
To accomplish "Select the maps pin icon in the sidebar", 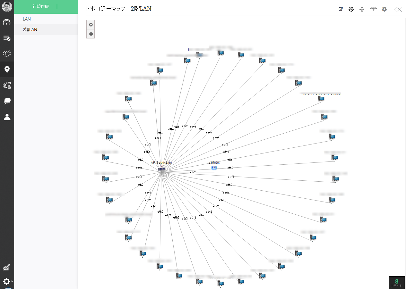I will click(7, 69).
